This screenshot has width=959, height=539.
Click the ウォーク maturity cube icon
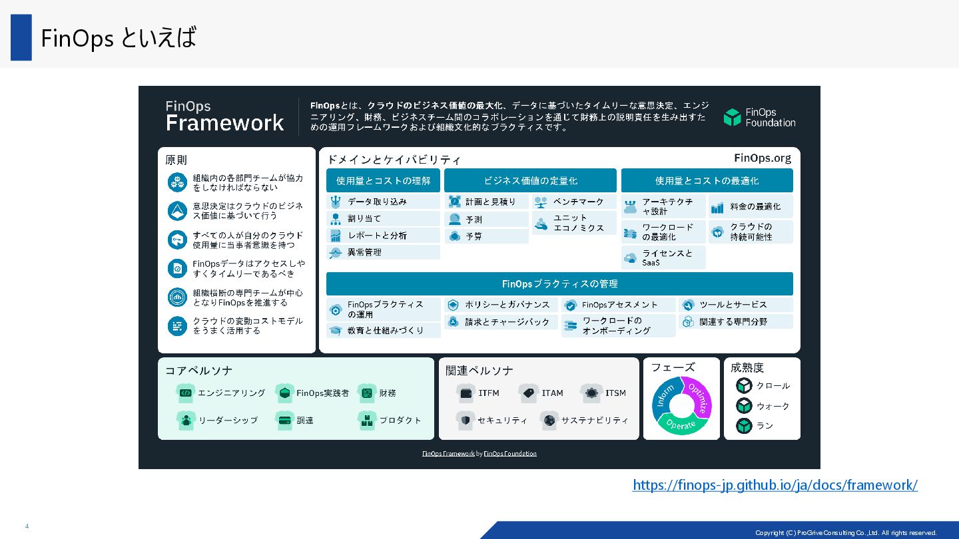click(x=744, y=406)
